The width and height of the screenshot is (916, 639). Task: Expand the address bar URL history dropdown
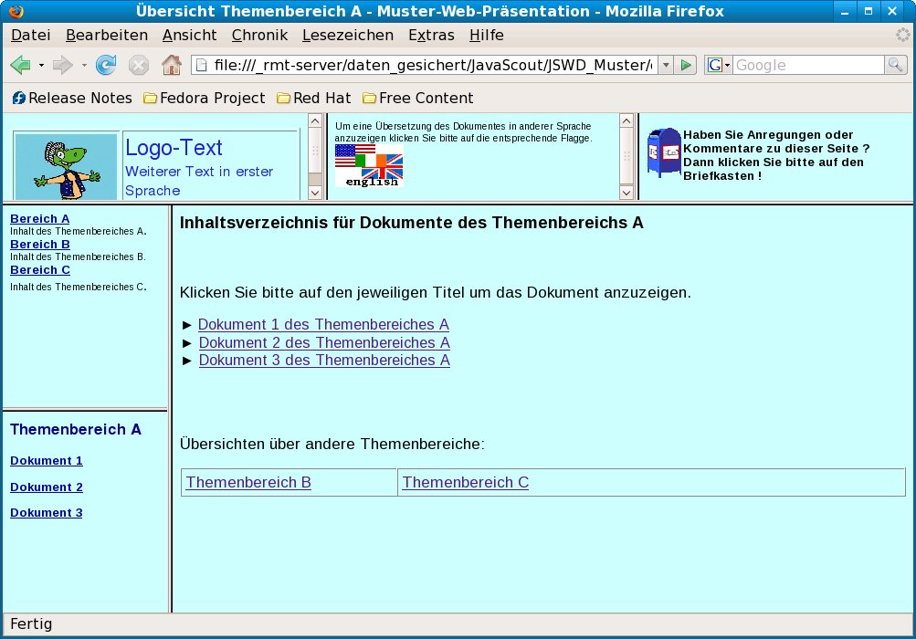click(x=666, y=66)
